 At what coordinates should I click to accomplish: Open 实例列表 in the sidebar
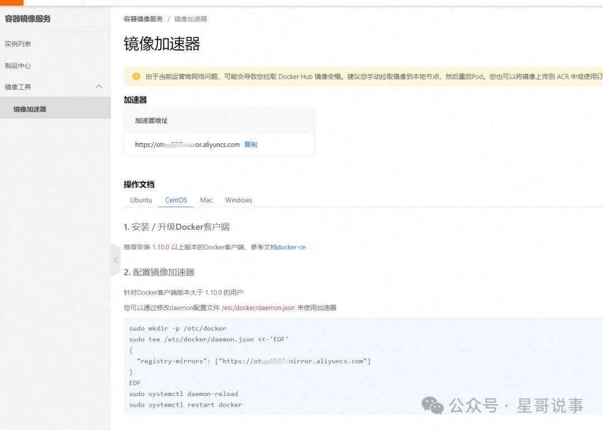18,44
